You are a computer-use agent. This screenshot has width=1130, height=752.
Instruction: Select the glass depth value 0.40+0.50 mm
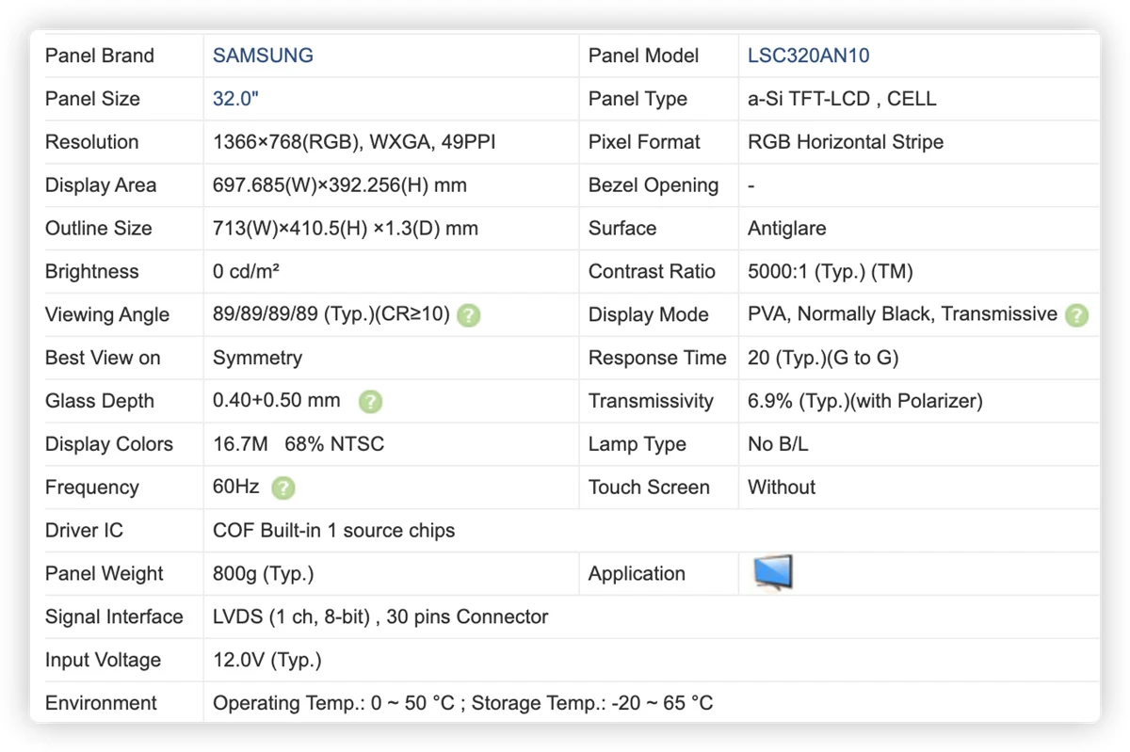[277, 401]
